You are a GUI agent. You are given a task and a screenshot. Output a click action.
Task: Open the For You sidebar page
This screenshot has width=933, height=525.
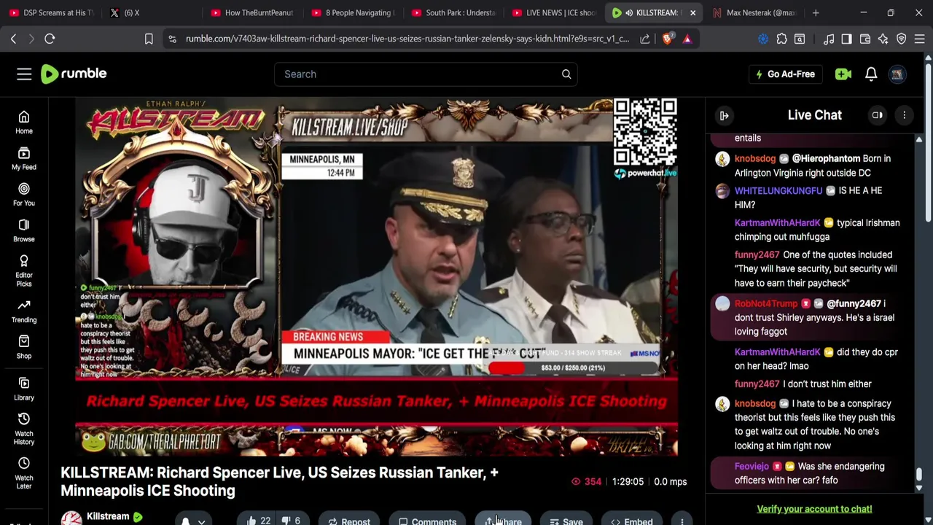click(24, 195)
